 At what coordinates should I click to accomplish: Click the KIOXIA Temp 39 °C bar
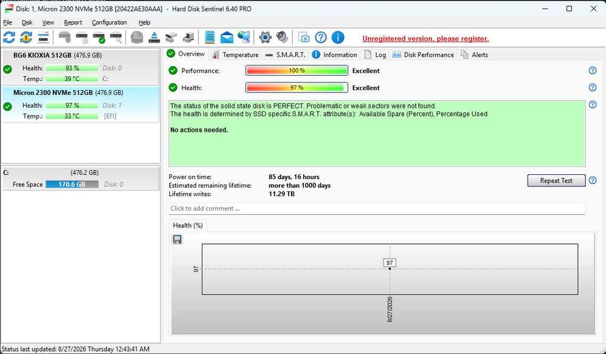(72, 79)
